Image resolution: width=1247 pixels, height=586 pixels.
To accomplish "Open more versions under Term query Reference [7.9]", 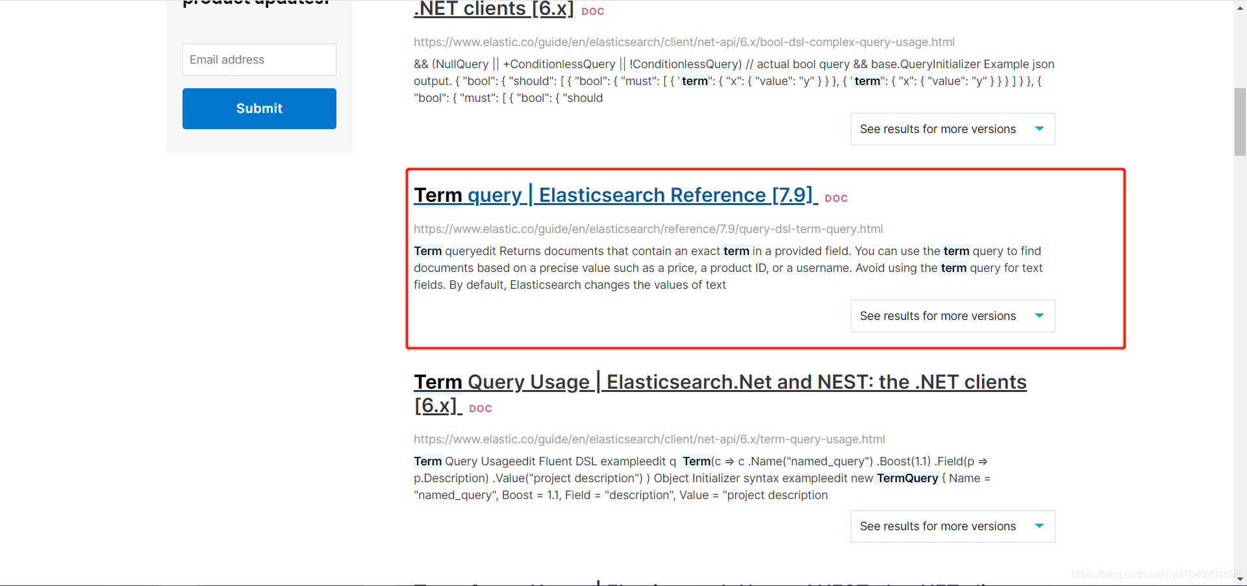I will point(952,315).
